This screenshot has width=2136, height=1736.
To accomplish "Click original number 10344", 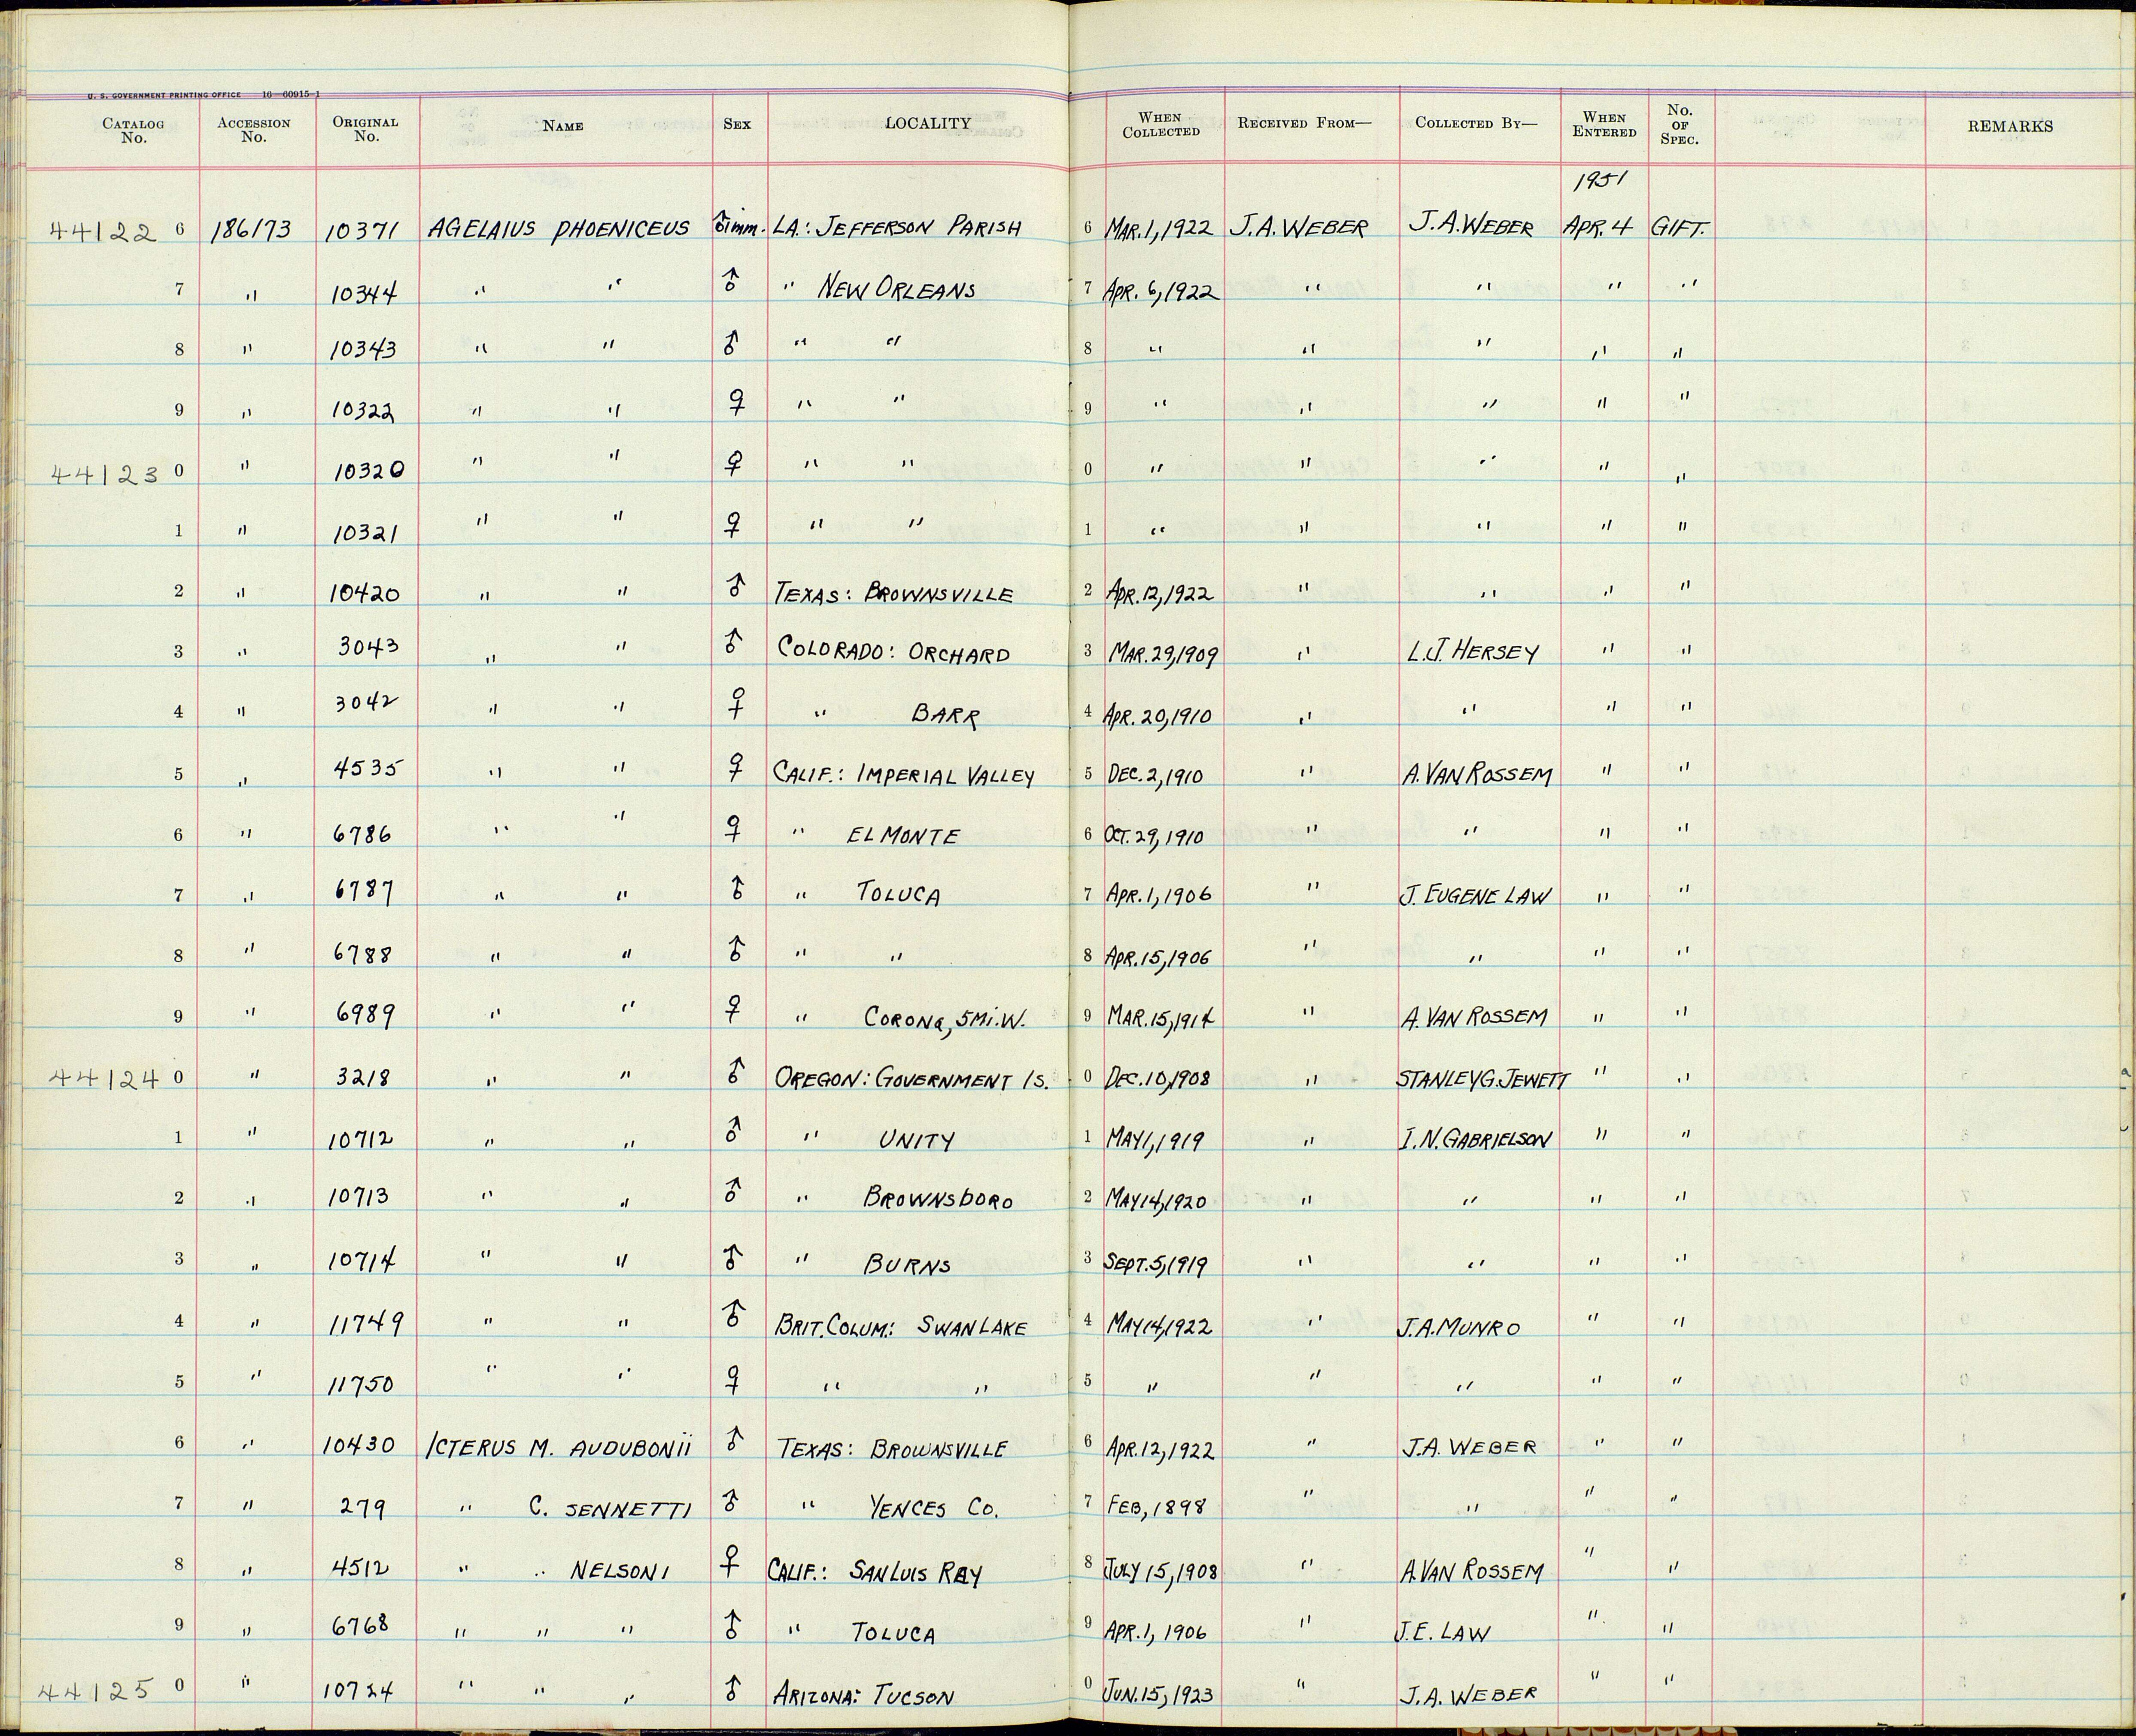I will coord(363,293).
